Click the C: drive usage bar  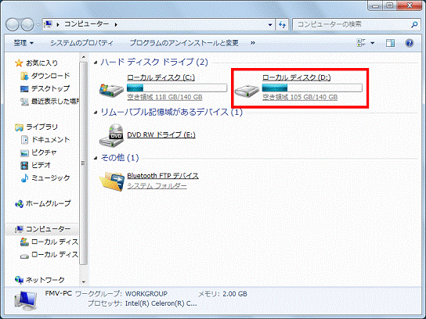177,88
